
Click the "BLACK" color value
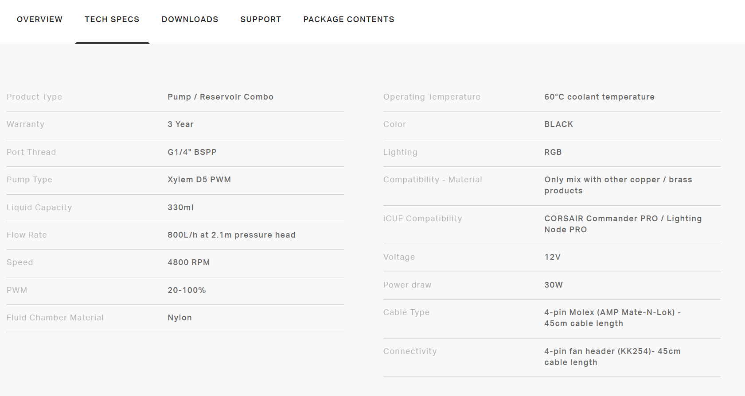[558, 124]
